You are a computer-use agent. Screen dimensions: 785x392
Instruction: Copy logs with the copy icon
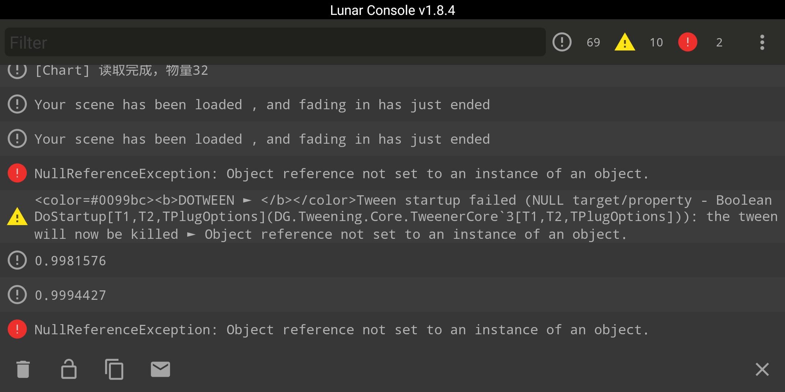click(114, 369)
